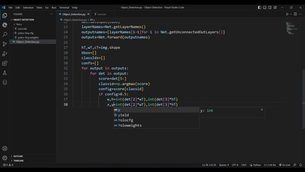Open the Run and Debug view

(5, 54)
